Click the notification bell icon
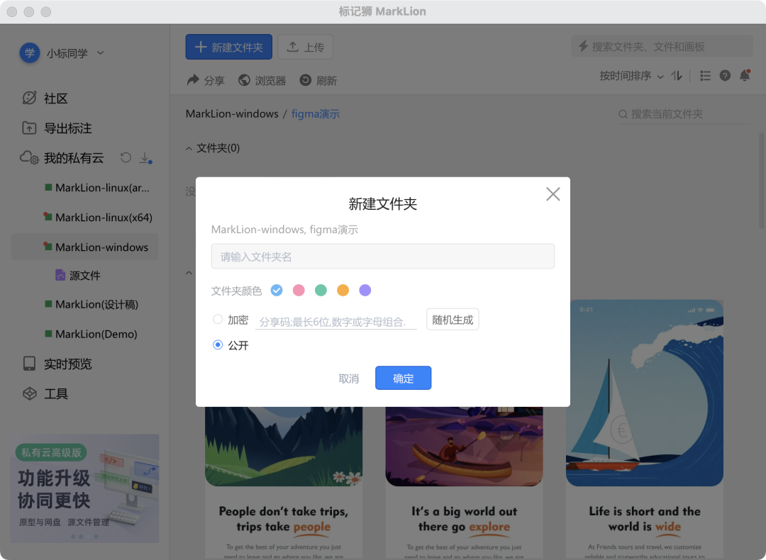This screenshot has width=766, height=560. coord(745,76)
